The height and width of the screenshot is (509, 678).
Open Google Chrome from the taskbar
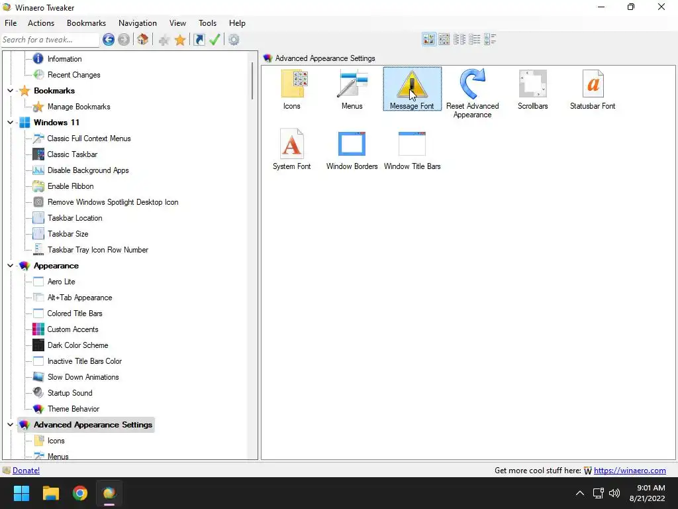click(80, 493)
